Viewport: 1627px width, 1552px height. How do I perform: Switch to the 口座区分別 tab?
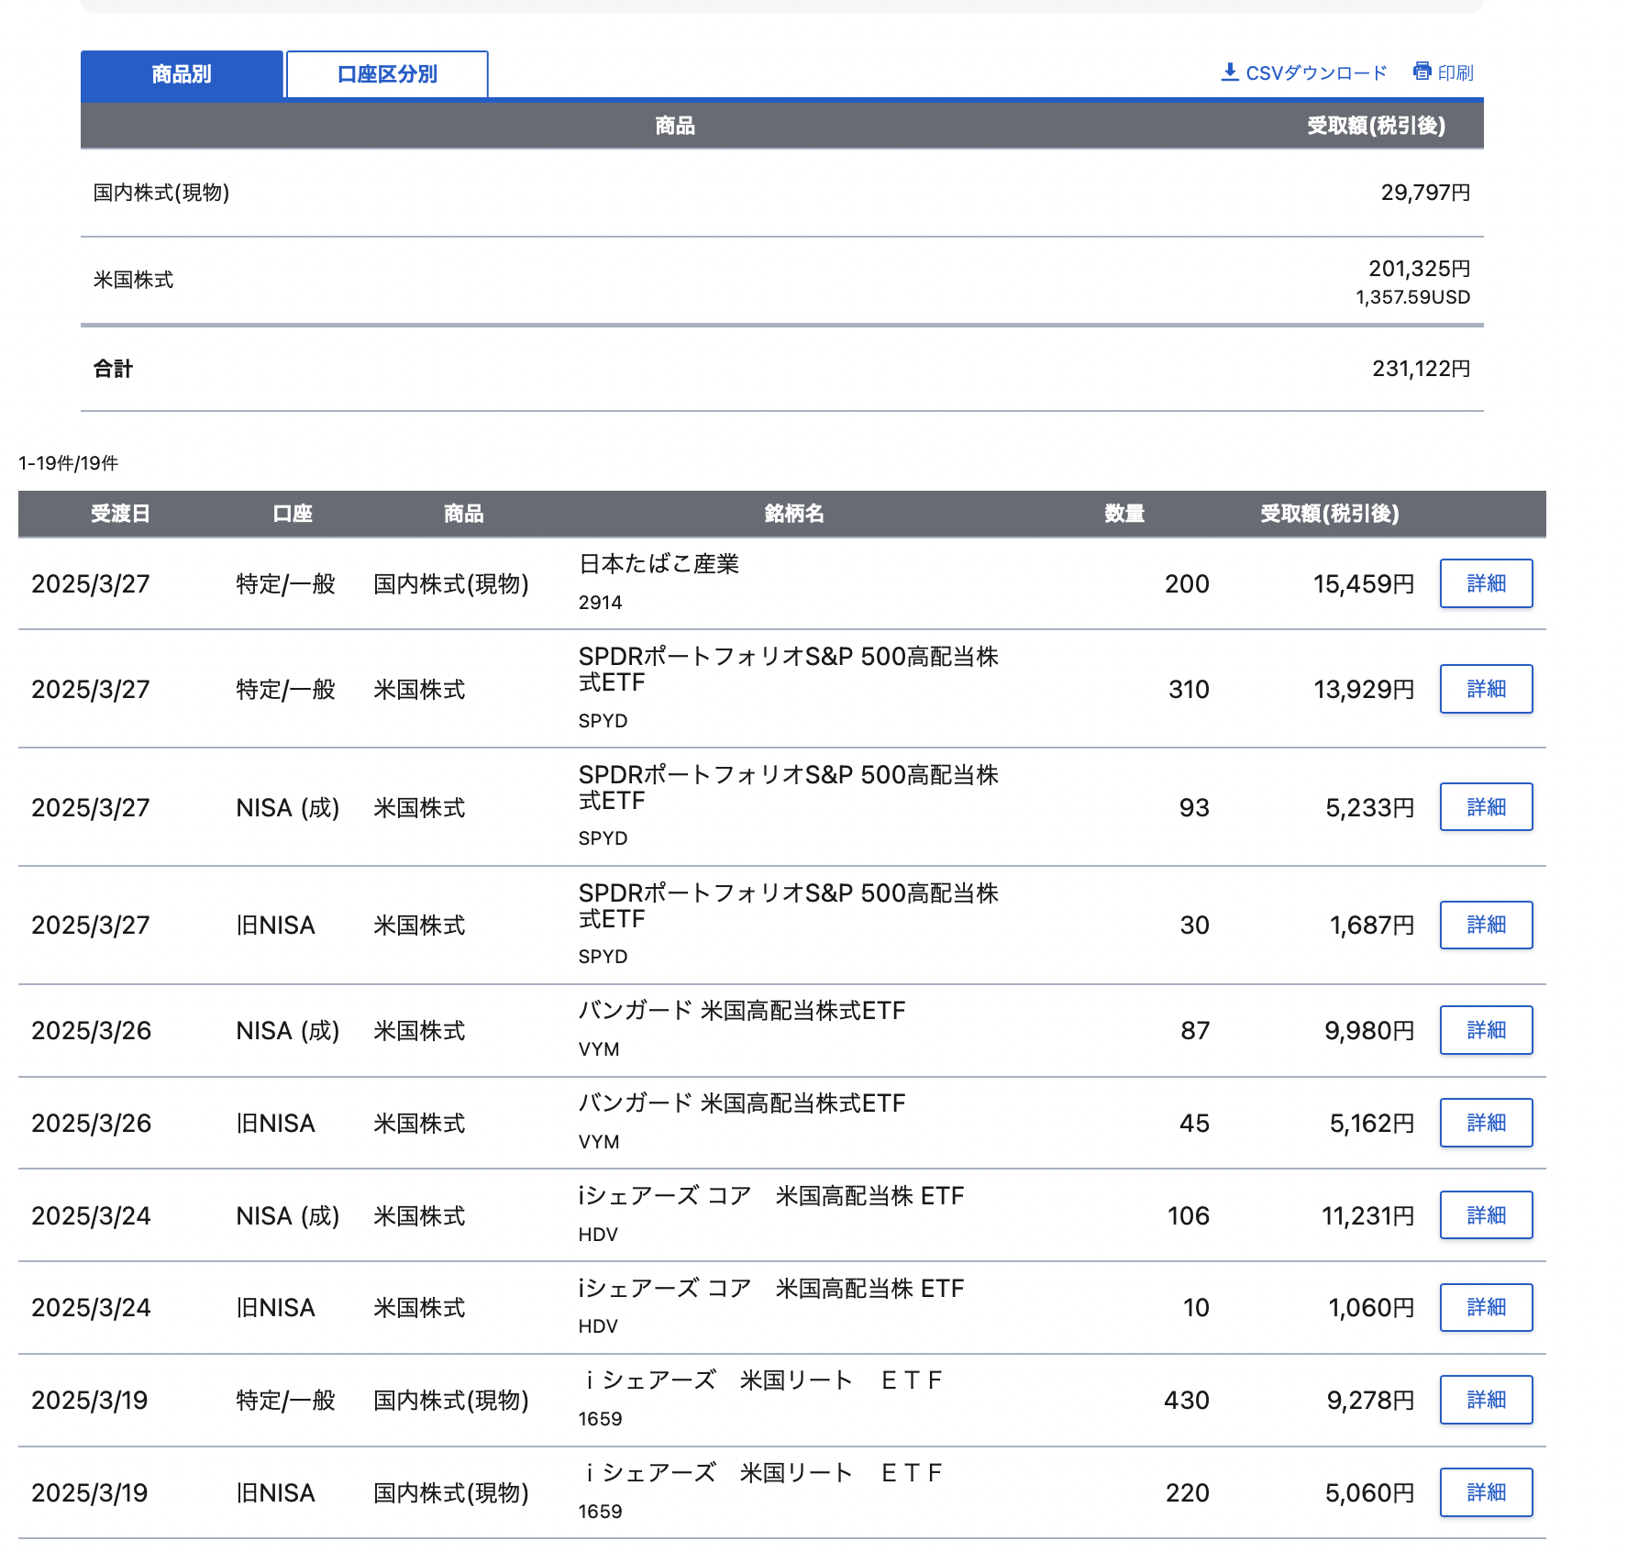tap(387, 74)
